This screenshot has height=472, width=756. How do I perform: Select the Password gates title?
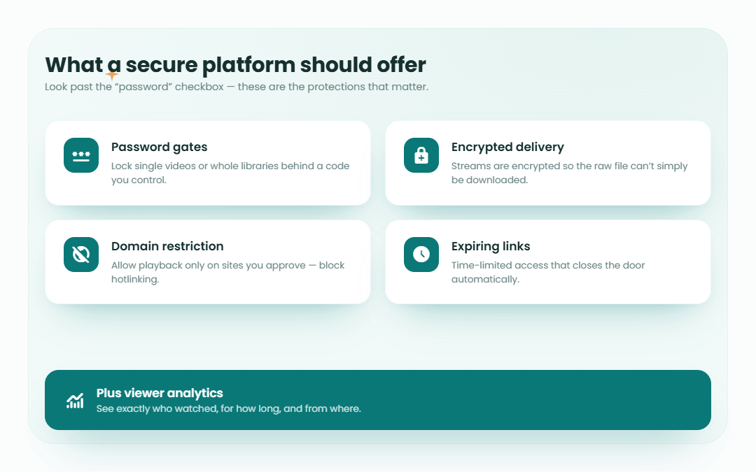pos(159,147)
